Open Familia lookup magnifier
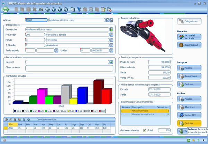 click(111, 40)
